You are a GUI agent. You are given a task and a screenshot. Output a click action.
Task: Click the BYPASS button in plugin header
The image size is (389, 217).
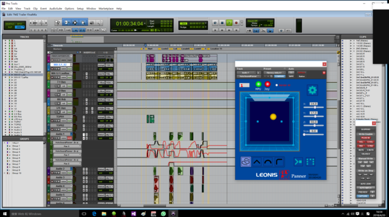301,72
